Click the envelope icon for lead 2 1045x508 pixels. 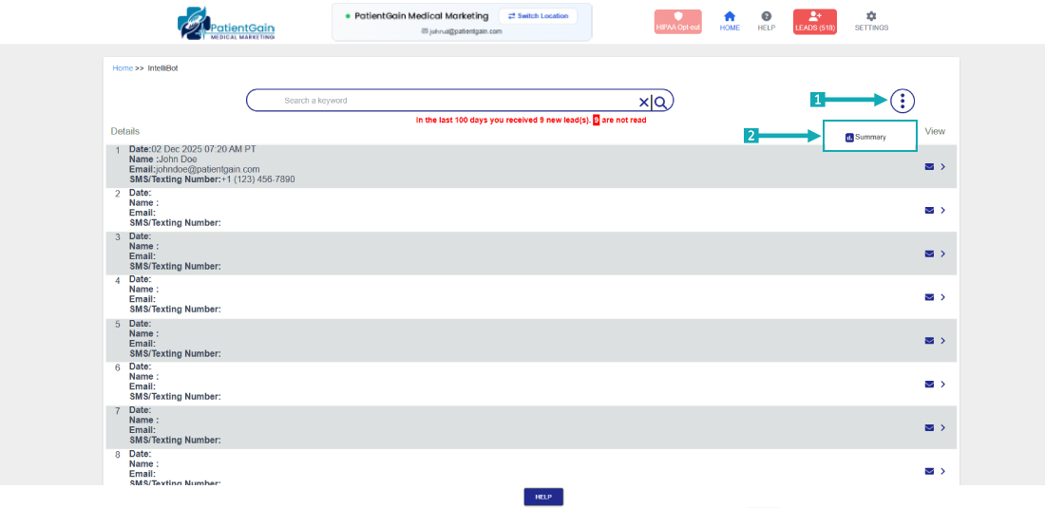tap(929, 211)
